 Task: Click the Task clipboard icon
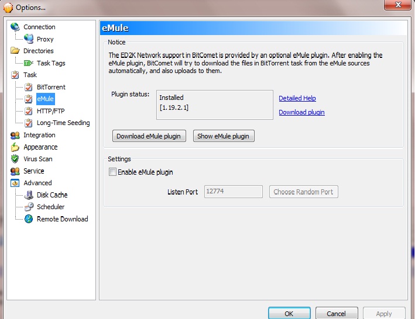click(15, 75)
